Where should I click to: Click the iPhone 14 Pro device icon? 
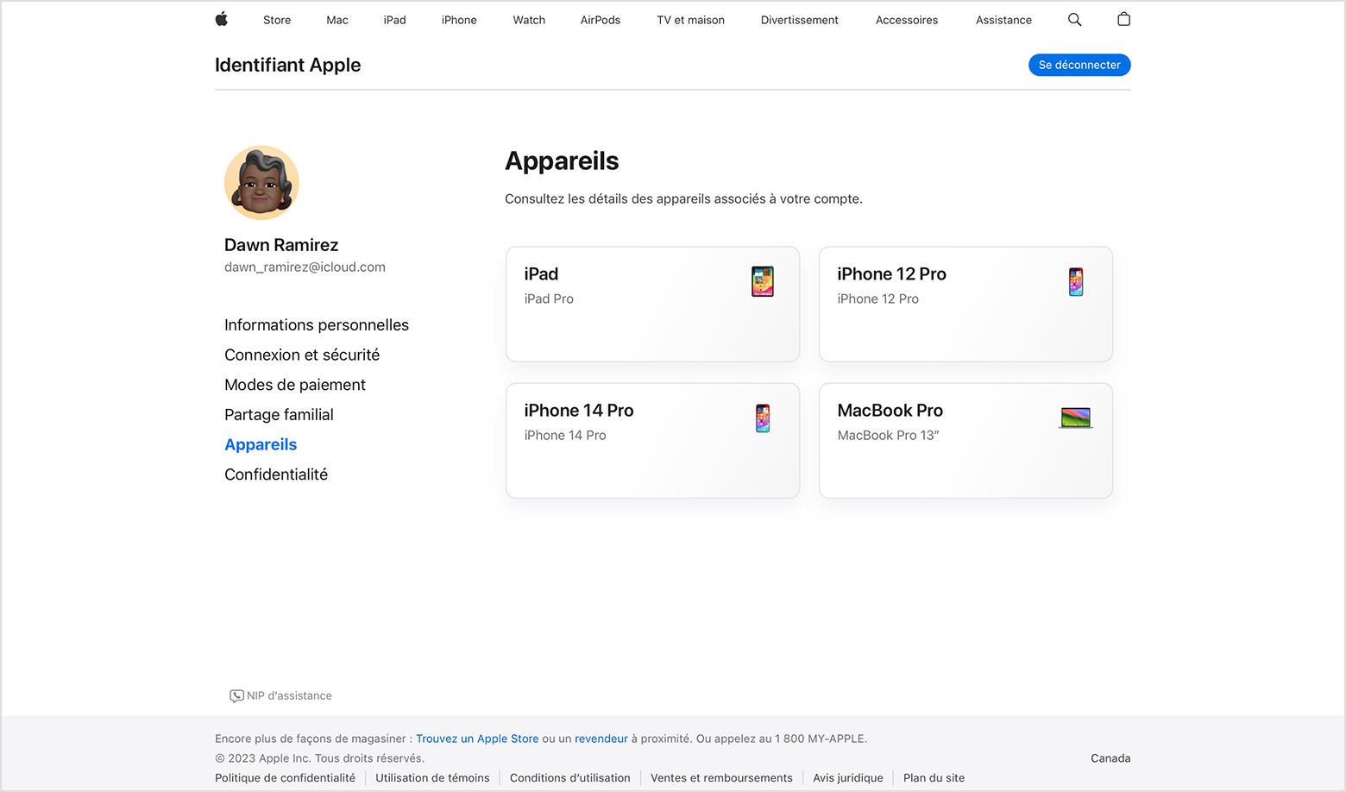(763, 418)
